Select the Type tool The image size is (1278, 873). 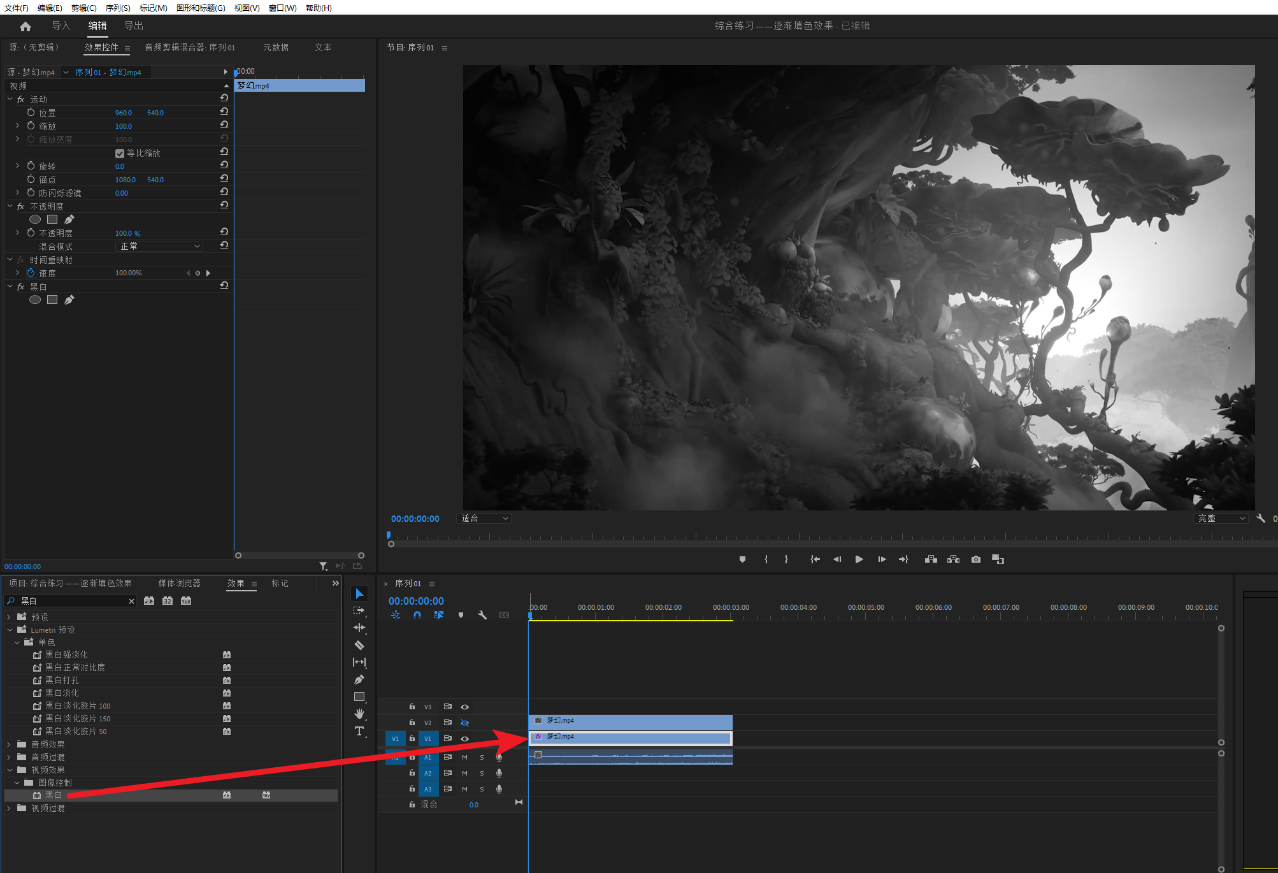click(x=359, y=731)
